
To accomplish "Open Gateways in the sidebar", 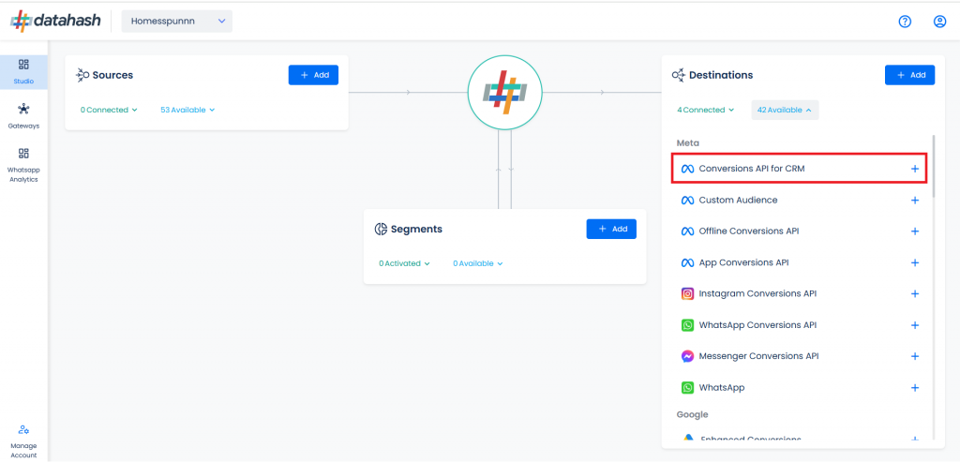I will [x=23, y=116].
